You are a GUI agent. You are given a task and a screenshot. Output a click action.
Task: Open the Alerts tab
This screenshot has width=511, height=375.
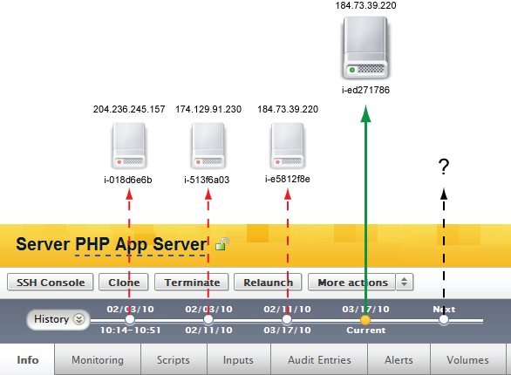coord(399,359)
